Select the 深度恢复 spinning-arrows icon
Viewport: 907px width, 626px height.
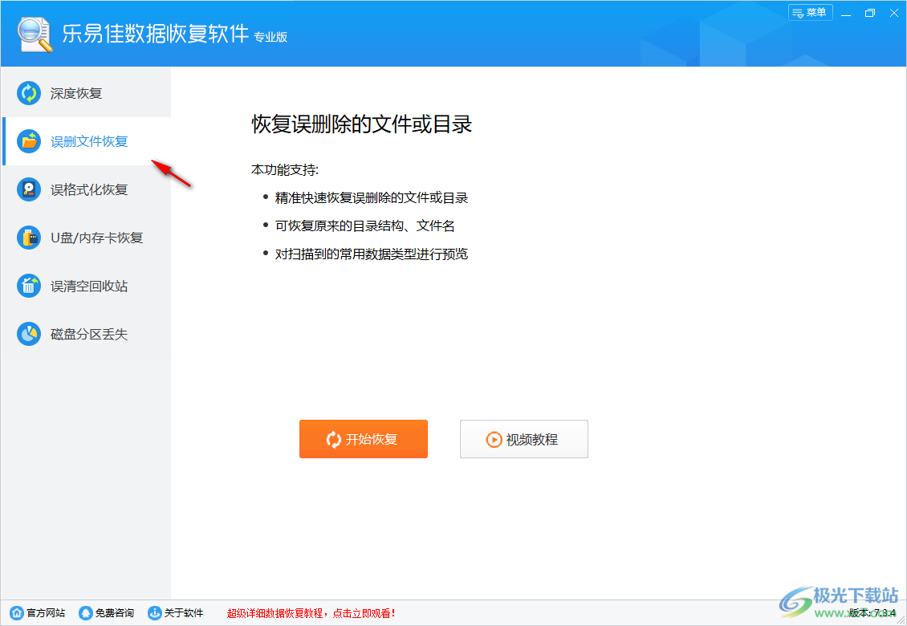pyautogui.click(x=29, y=93)
